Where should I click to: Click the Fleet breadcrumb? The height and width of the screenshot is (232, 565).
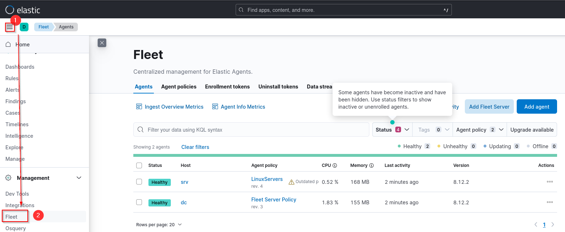tap(44, 27)
